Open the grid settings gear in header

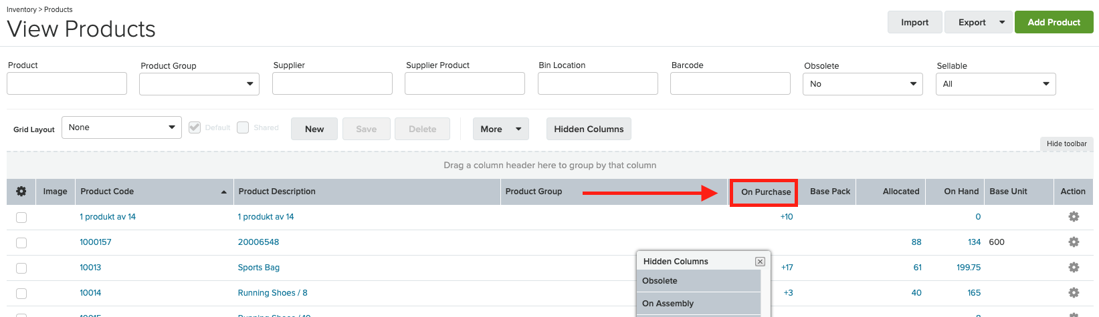(21, 192)
